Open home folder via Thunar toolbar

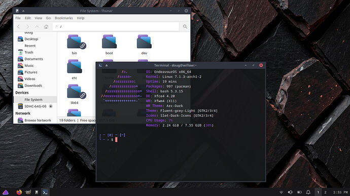(46, 27)
